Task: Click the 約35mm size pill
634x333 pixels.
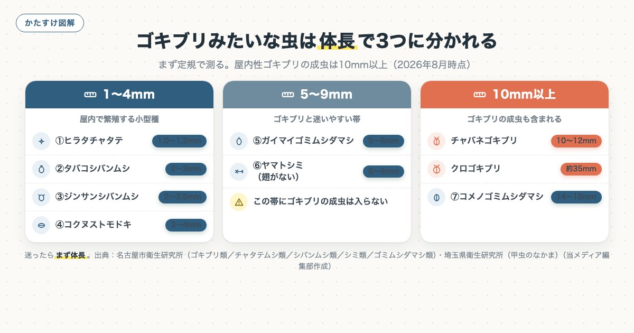Action: click(x=581, y=169)
